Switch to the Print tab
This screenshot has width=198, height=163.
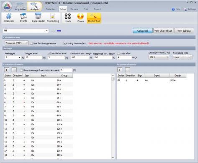click(86, 9)
